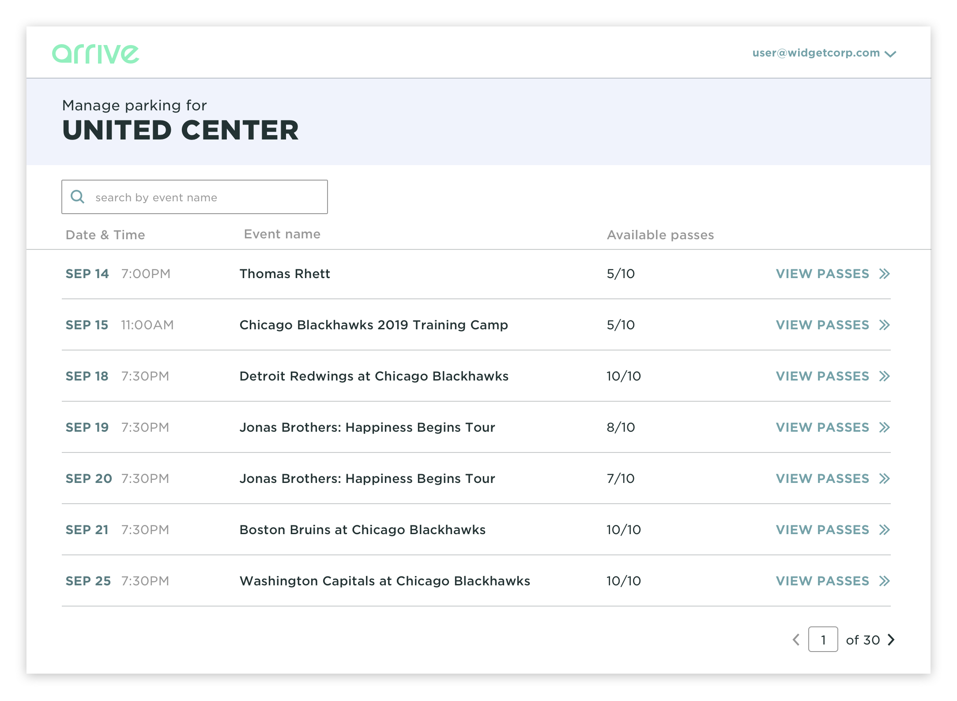
Task: View passes for Detroit Redwings game
Action: (x=833, y=376)
